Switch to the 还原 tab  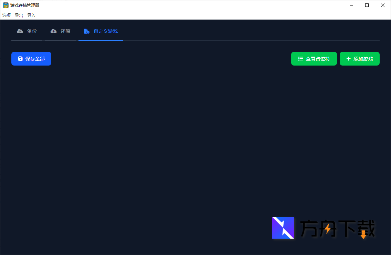coord(61,31)
